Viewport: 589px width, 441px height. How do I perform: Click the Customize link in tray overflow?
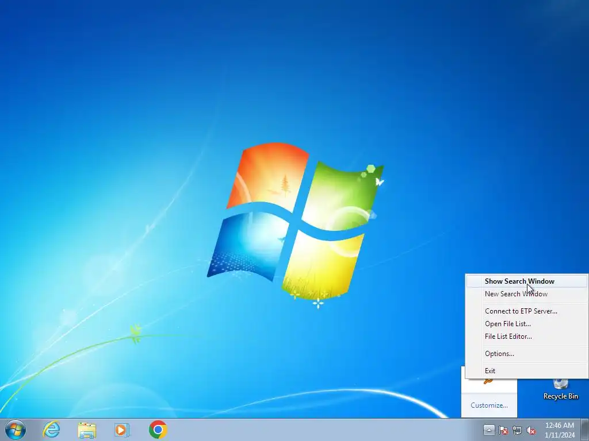tap(489, 405)
